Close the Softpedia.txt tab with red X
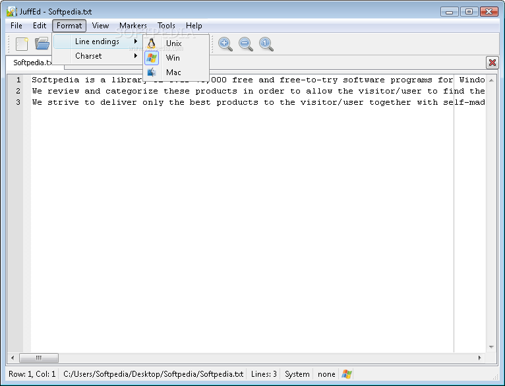The width and height of the screenshot is (505, 386). [492, 63]
